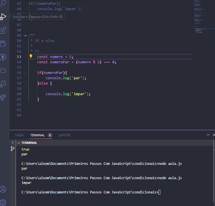Fold the else block at line 58

point(25,83)
